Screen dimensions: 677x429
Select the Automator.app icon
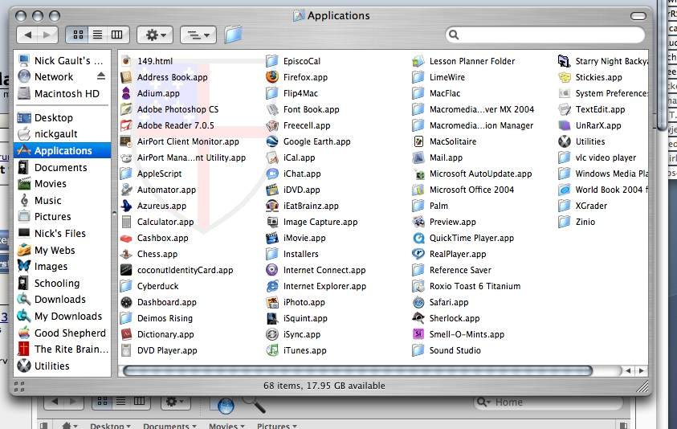point(126,190)
